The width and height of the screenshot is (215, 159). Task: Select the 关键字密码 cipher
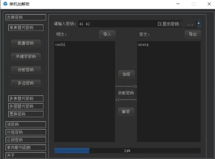click(x=26, y=57)
